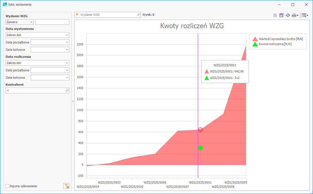Collapse the filter panel with splitter arrow

click(73, 101)
